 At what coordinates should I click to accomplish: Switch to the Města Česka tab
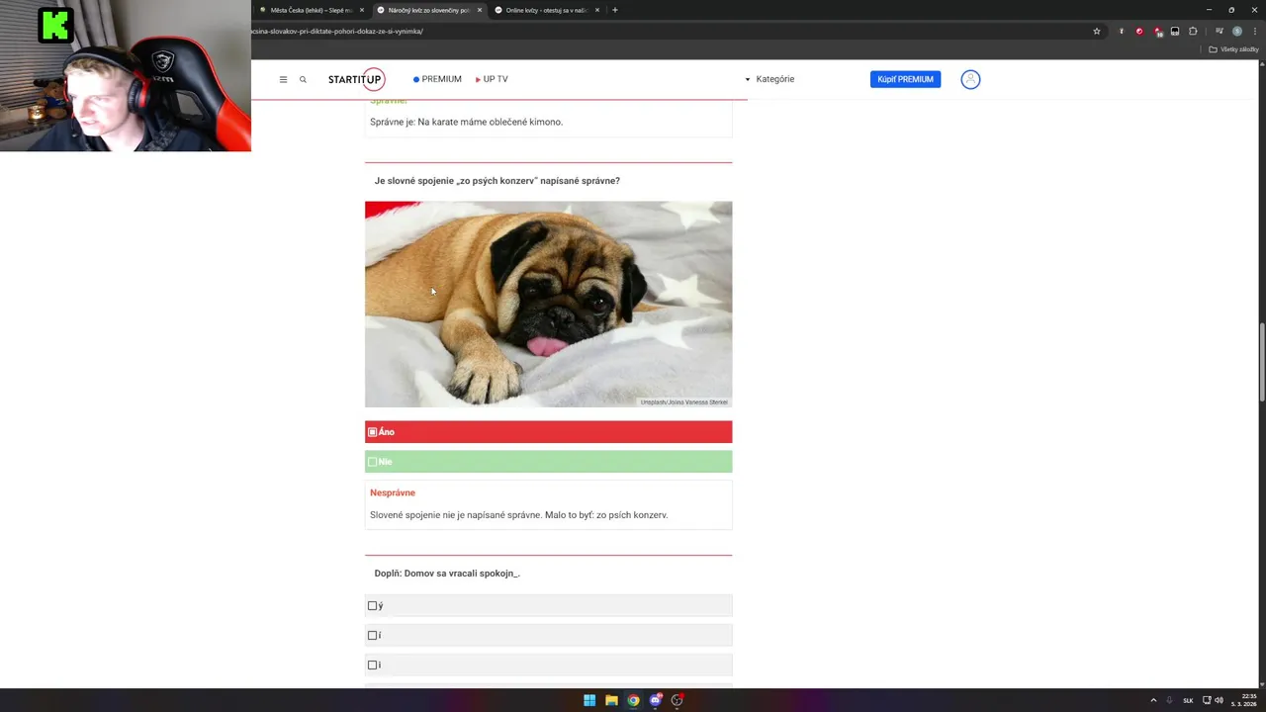312,10
